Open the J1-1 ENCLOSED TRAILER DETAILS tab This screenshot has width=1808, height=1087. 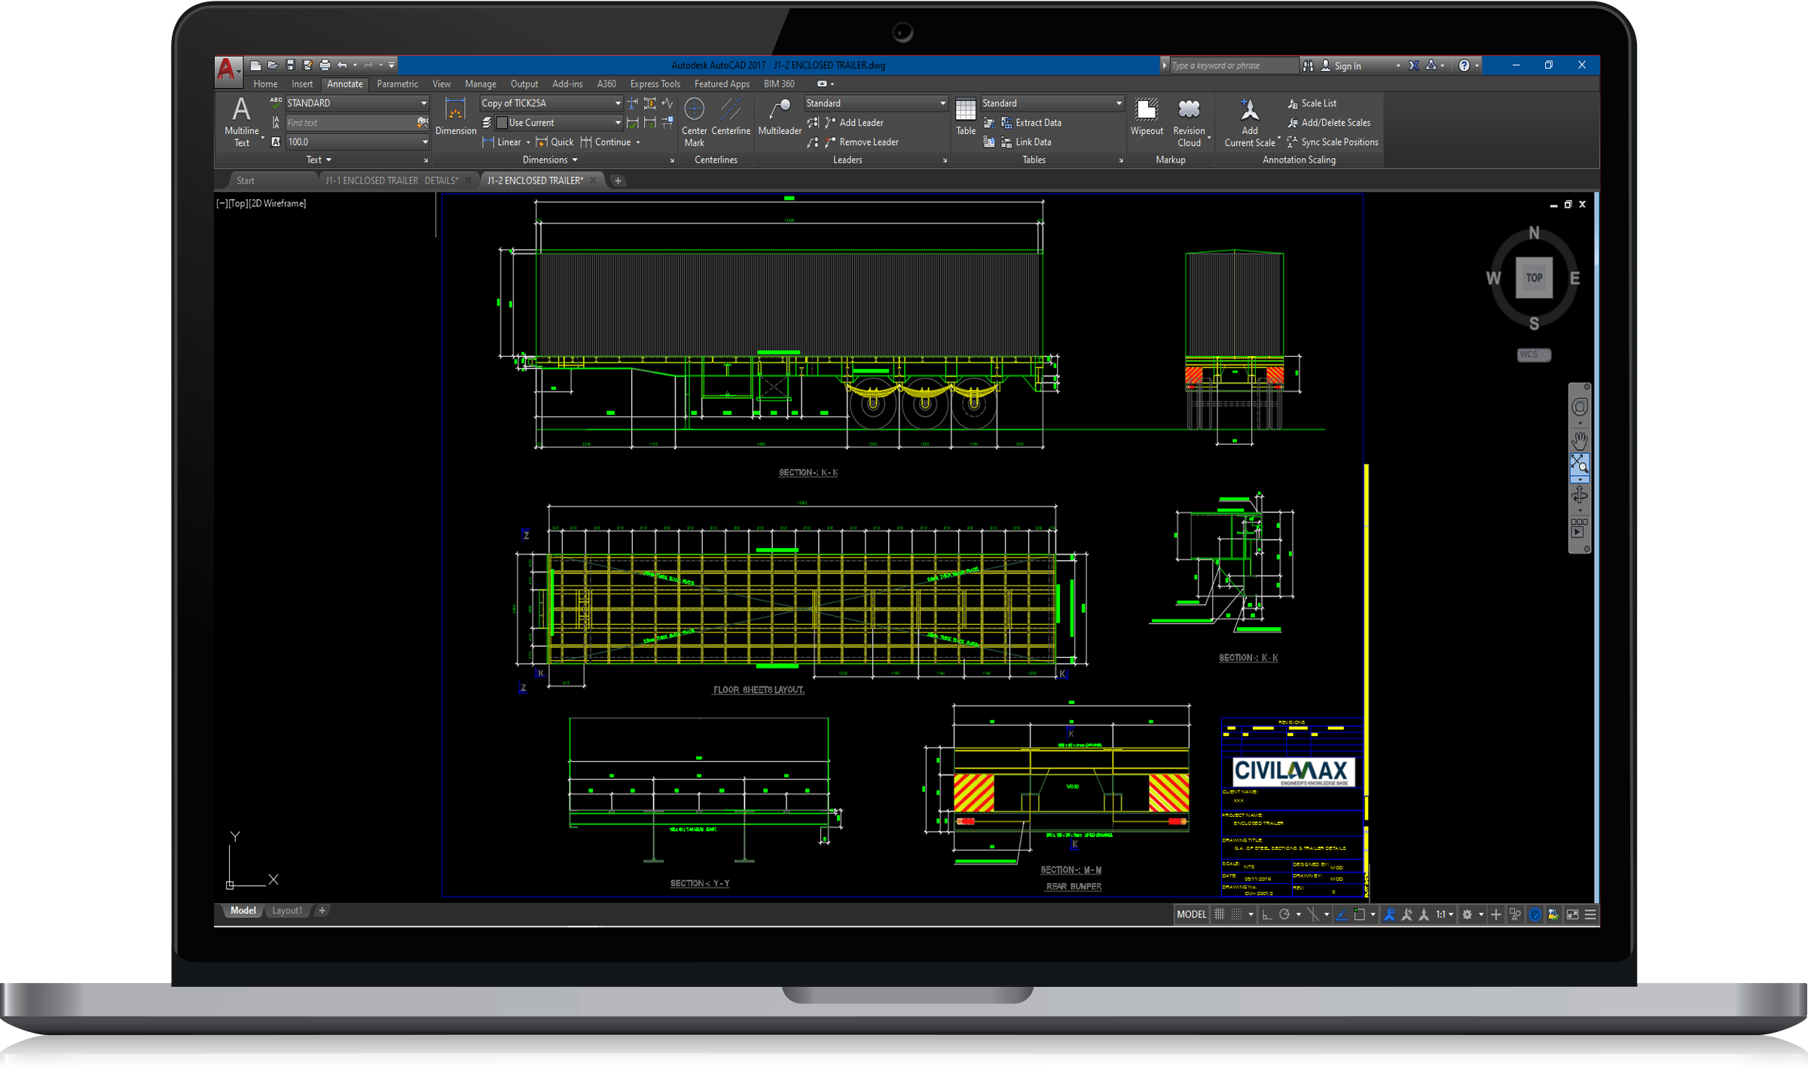click(391, 181)
